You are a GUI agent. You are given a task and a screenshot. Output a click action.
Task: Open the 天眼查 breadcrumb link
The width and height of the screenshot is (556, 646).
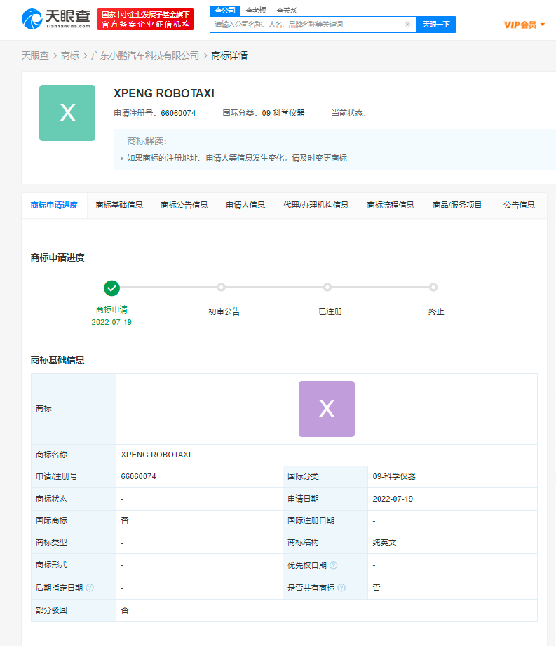click(35, 55)
